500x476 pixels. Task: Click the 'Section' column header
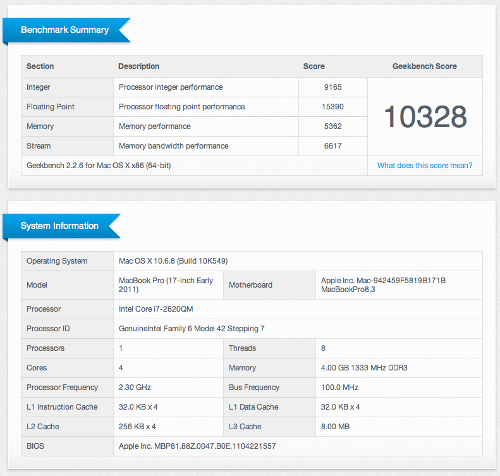pyautogui.click(x=40, y=66)
